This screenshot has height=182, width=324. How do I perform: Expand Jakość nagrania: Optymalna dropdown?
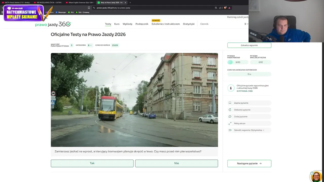pyautogui.click(x=249, y=130)
